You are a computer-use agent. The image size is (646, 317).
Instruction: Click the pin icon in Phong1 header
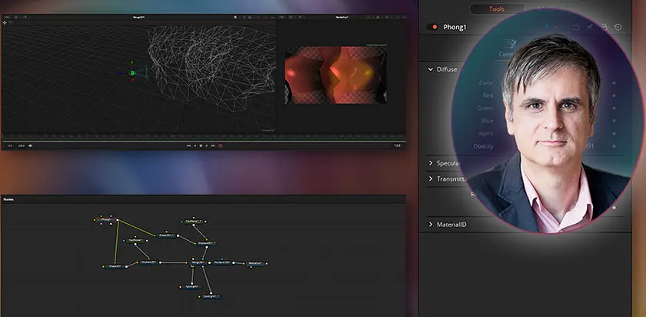click(590, 27)
